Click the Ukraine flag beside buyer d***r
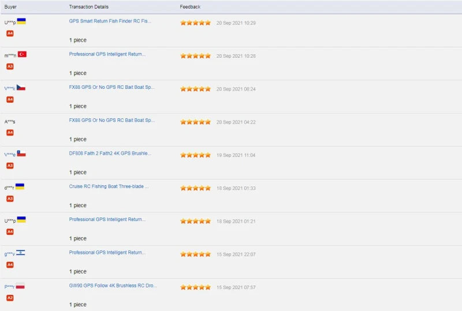 [20, 186]
